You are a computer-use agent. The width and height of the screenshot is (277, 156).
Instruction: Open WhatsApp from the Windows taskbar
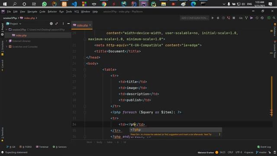coord(44,4)
